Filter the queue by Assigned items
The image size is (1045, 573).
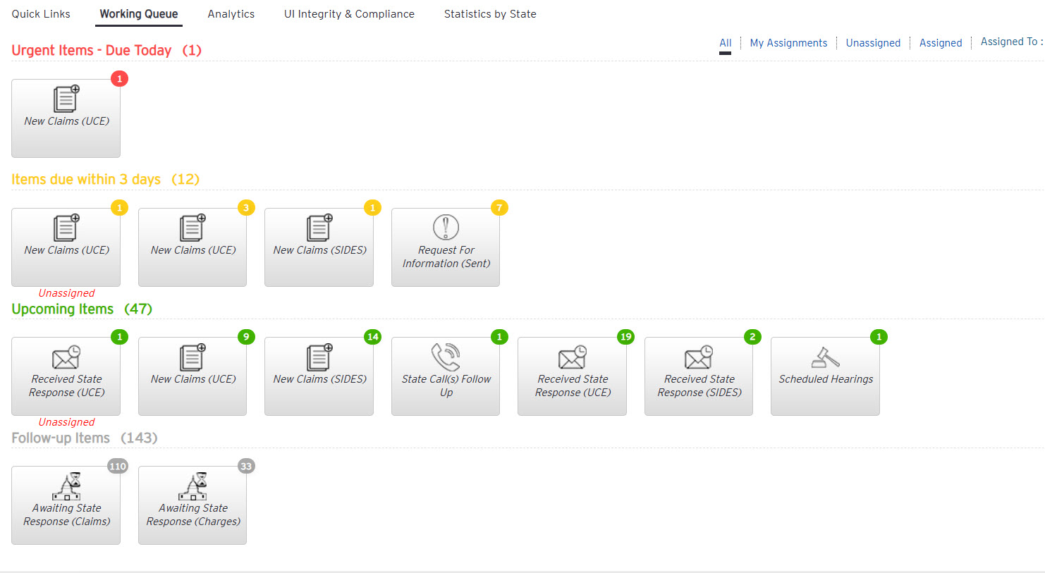(x=941, y=43)
